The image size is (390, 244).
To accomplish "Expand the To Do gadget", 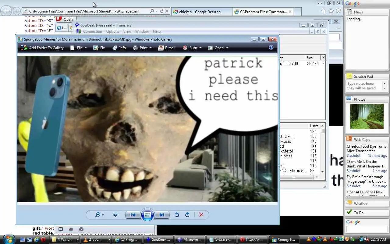I will [367, 213].
